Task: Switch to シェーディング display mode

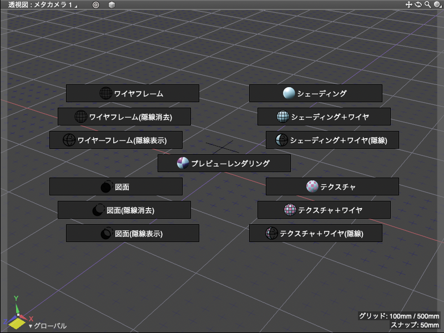Action: pos(315,93)
